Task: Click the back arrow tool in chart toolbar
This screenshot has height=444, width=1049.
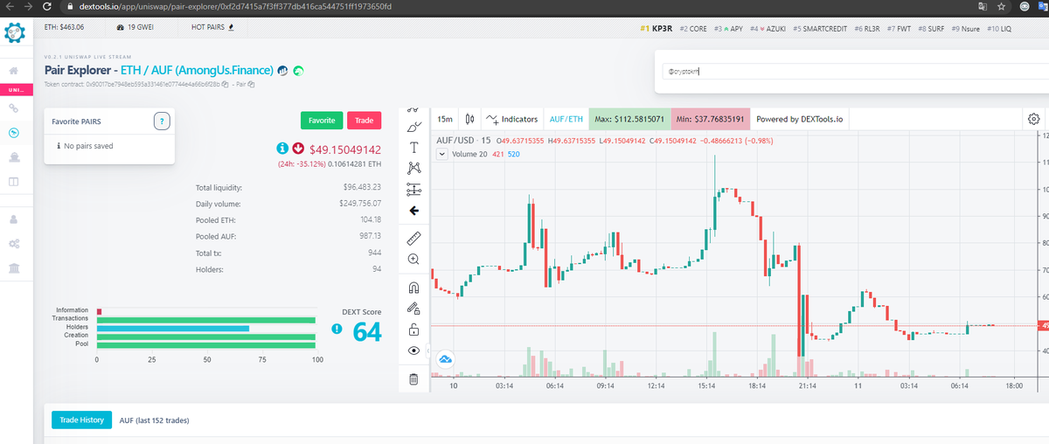Action: tap(413, 211)
